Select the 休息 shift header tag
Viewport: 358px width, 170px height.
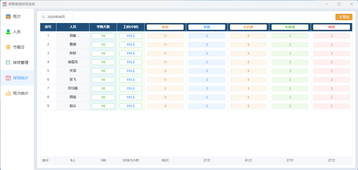click(165, 27)
